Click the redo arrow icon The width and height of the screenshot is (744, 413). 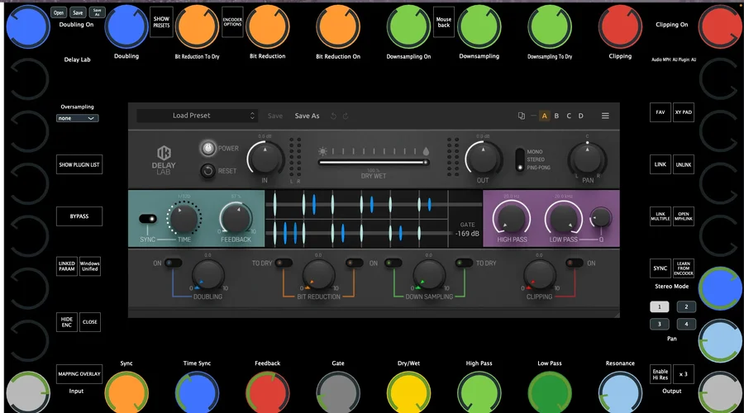click(x=346, y=116)
